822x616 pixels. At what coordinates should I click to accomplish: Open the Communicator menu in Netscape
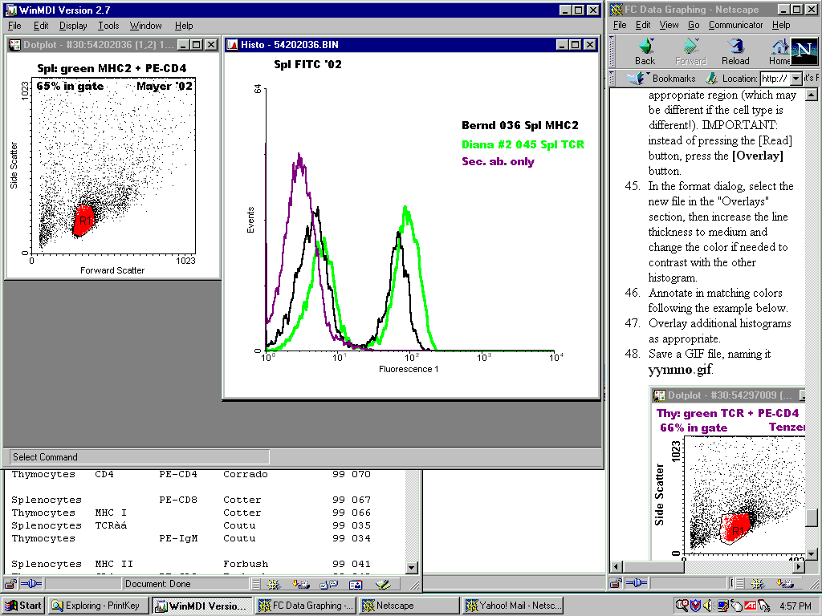pos(736,25)
